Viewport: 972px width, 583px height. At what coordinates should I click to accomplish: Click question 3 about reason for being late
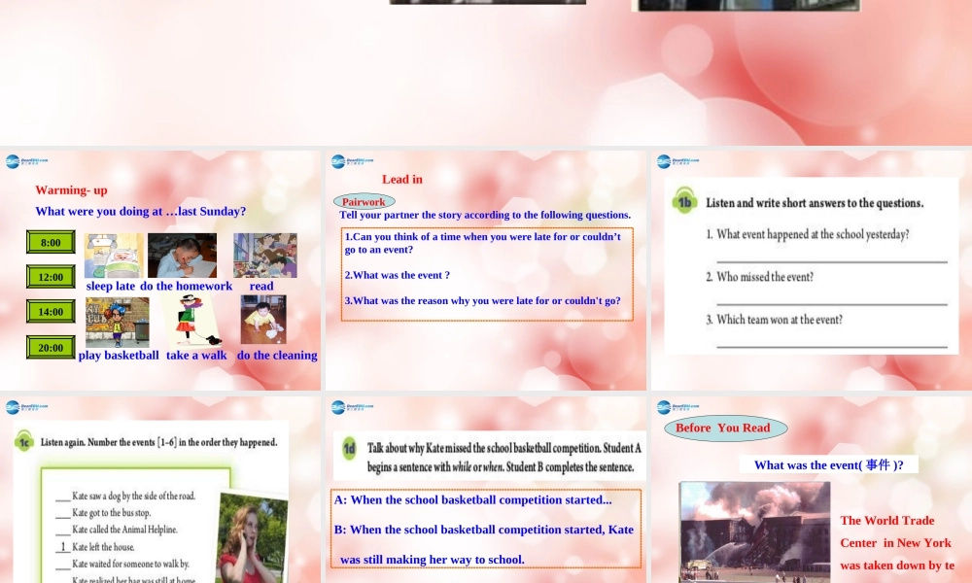coord(482,300)
